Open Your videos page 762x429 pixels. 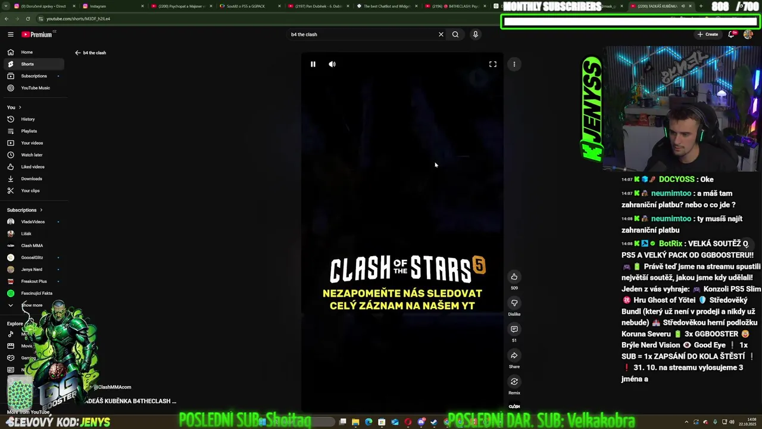tap(33, 143)
